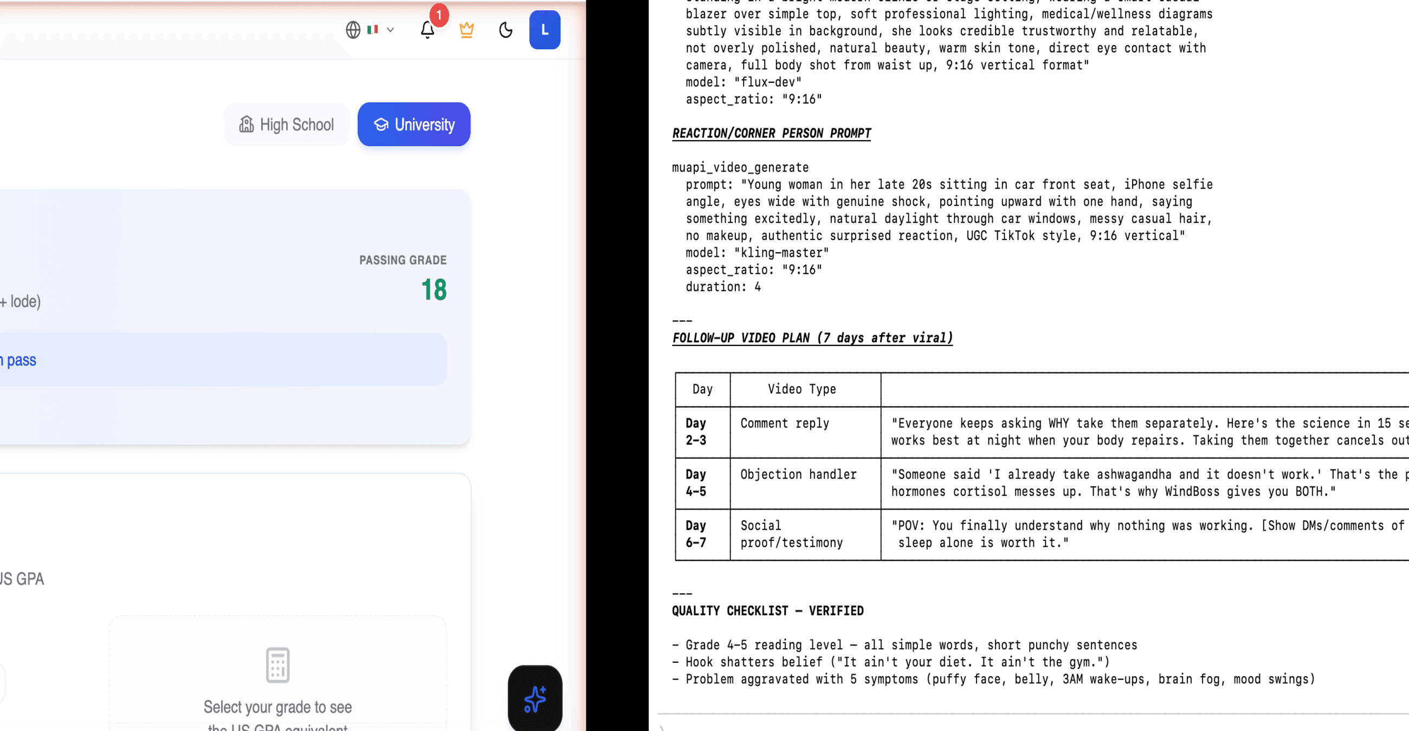Click the passing grade value 18

click(434, 290)
